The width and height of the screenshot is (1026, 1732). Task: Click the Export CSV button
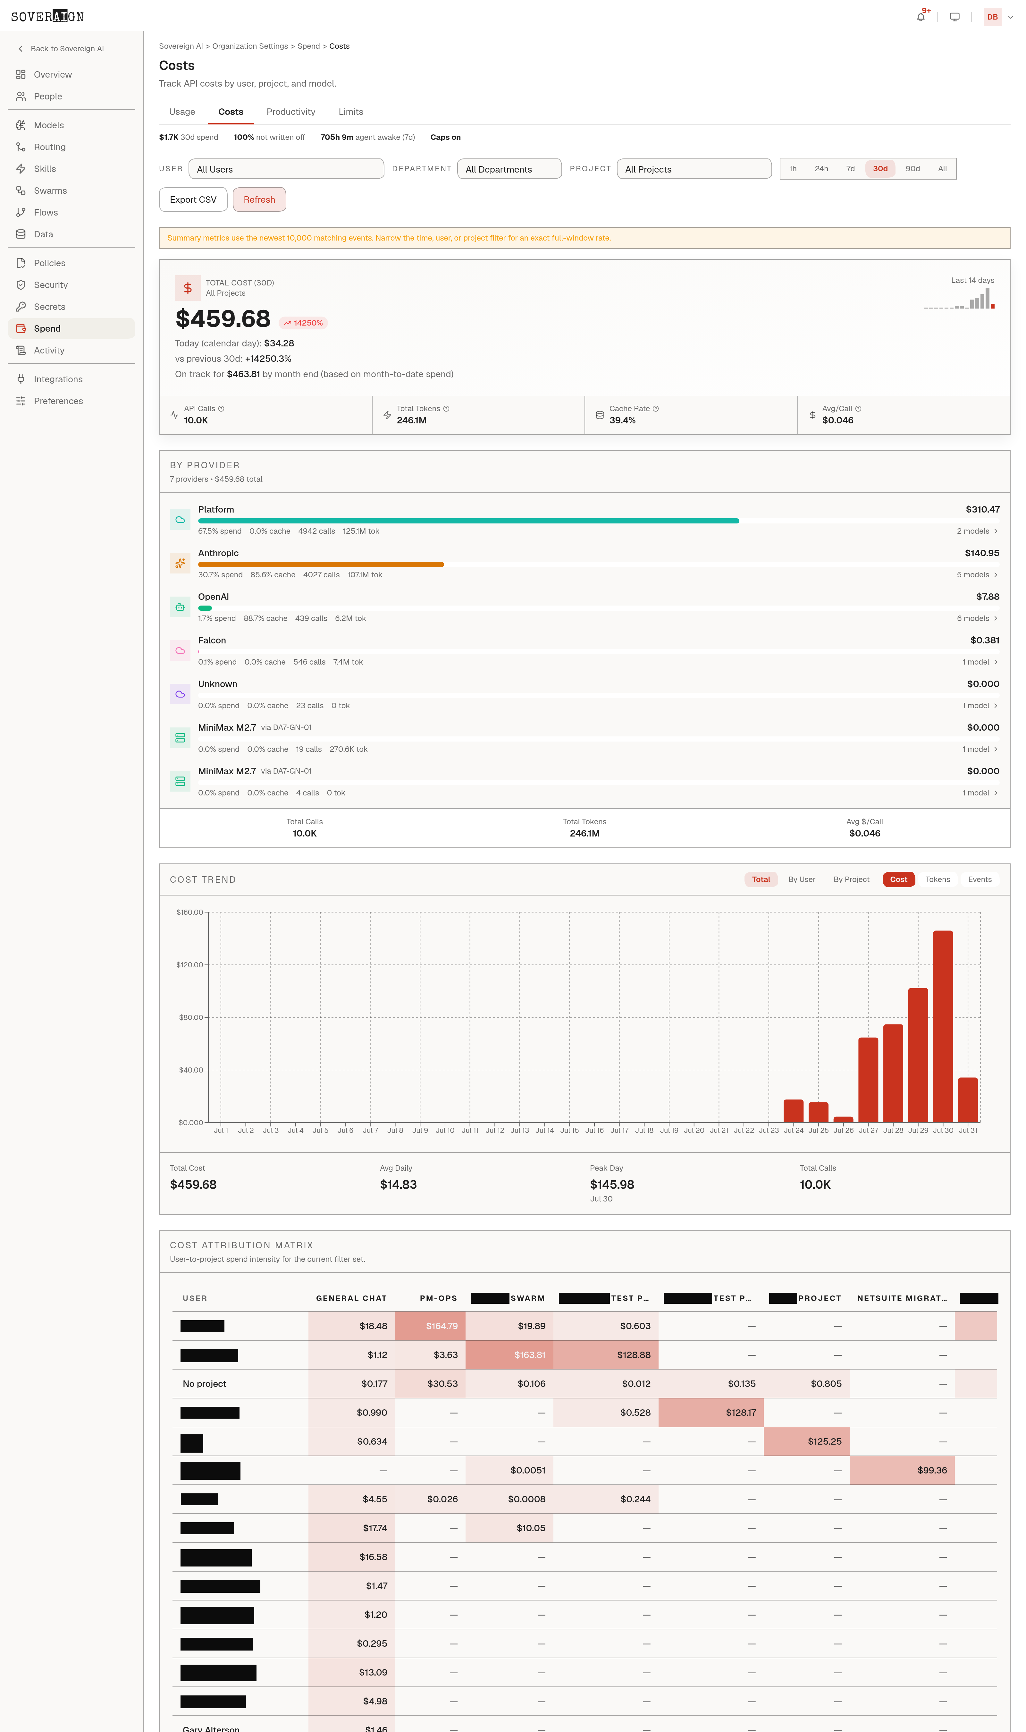click(x=193, y=200)
